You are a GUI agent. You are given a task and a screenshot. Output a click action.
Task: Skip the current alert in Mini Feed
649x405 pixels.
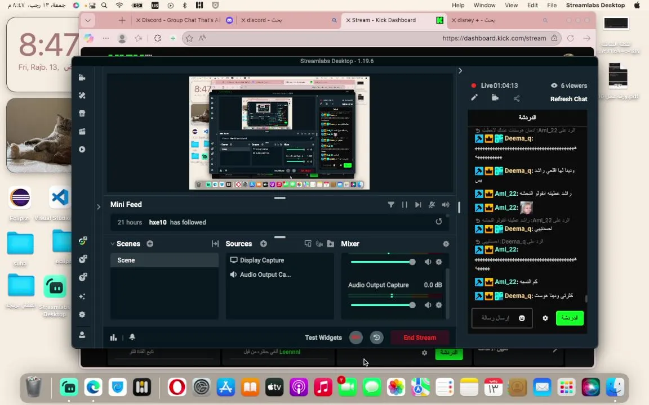pos(418,205)
